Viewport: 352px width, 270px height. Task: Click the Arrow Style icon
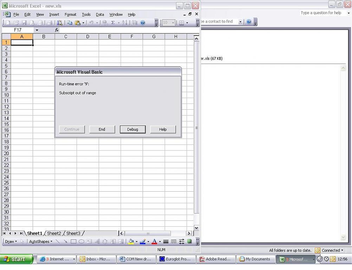(x=182, y=242)
